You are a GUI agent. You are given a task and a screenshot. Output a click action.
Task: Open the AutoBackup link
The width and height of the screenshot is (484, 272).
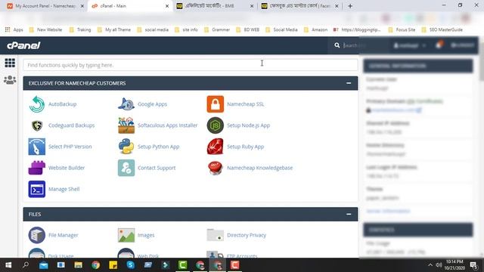coord(62,104)
